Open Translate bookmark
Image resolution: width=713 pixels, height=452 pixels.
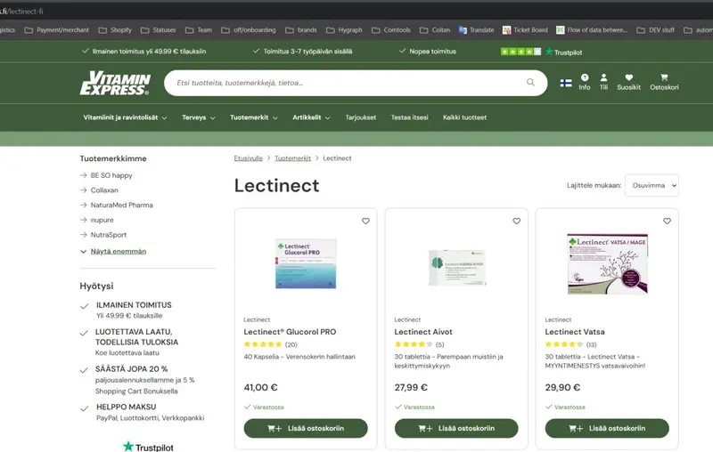tap(477, 30)
